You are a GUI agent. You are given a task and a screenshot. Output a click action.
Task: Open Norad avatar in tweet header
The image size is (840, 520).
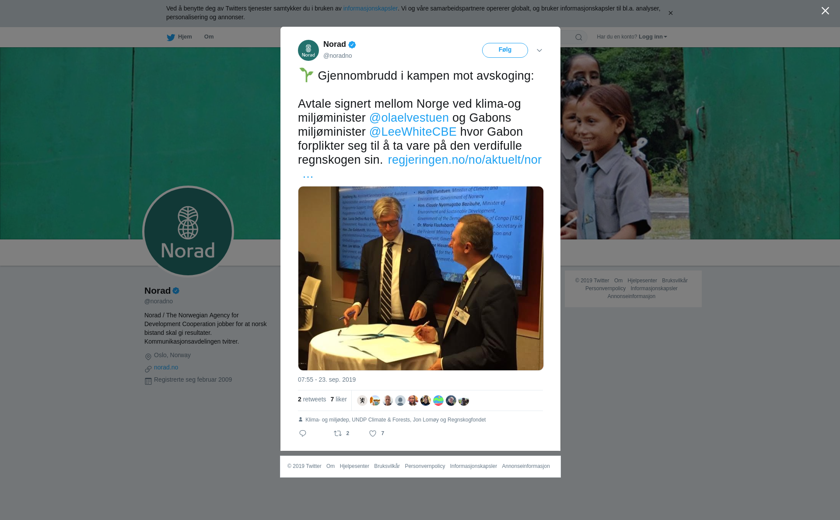(x=308, y=50)
